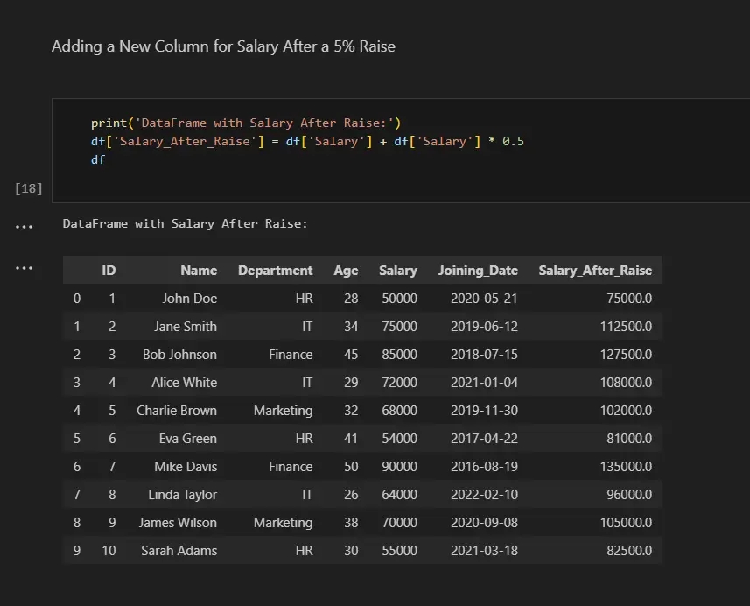Open the ellipsis menu beside the DataFrame table
Image resolution: width=750 pixels, height=606 pixels.
pyautogui.click(x=24, y=269)
